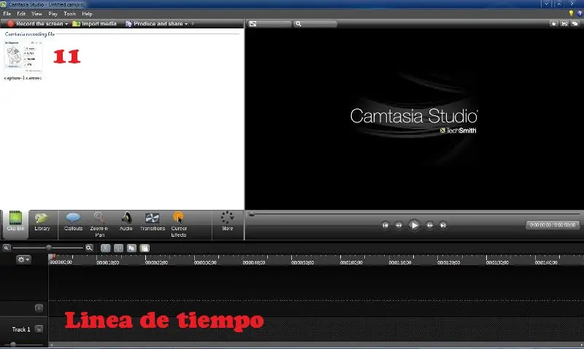Jump to previous clip in player
This screenshot has height=349, width=584.
(x=385, y=225)
